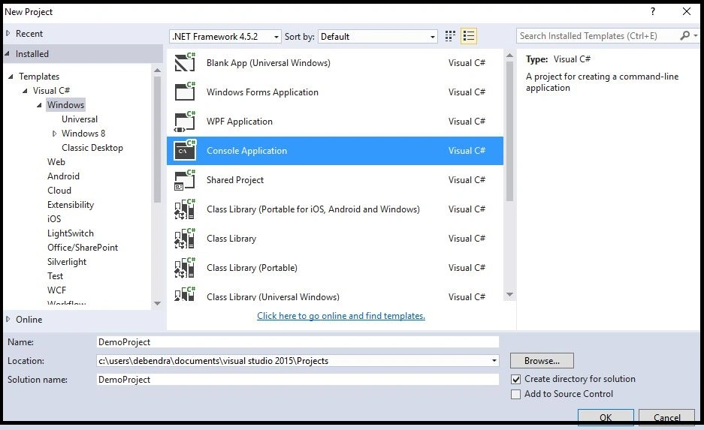
Task: Click the Cancel button
Action: pos(666,417)
